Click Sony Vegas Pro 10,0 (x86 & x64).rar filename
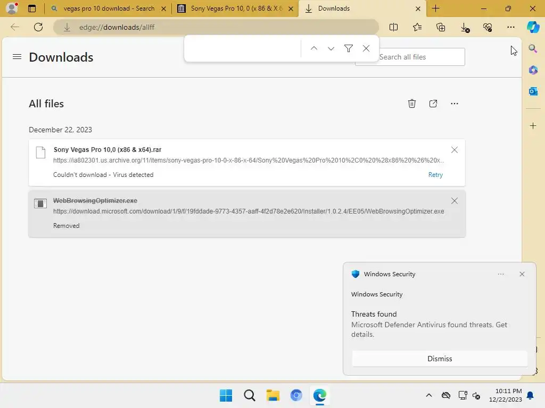 pos(108,149)
